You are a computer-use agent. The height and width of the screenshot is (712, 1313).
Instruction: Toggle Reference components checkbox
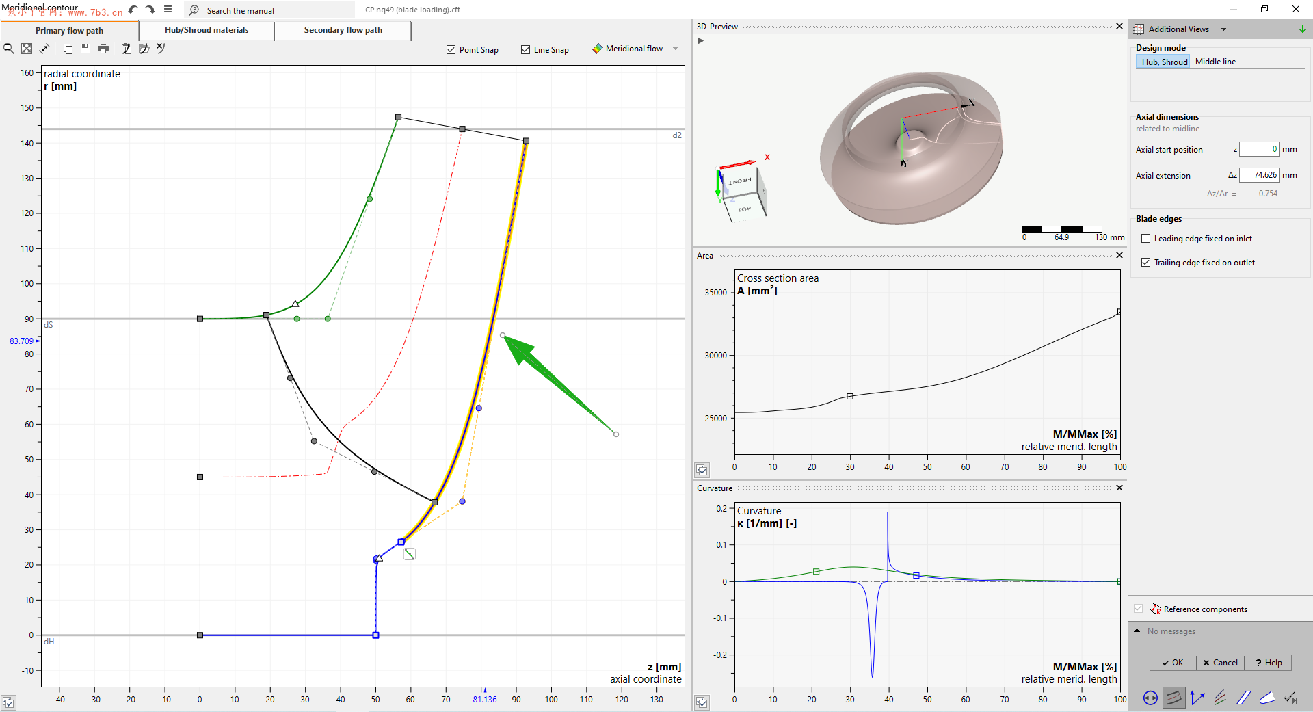pos(1138,609)
